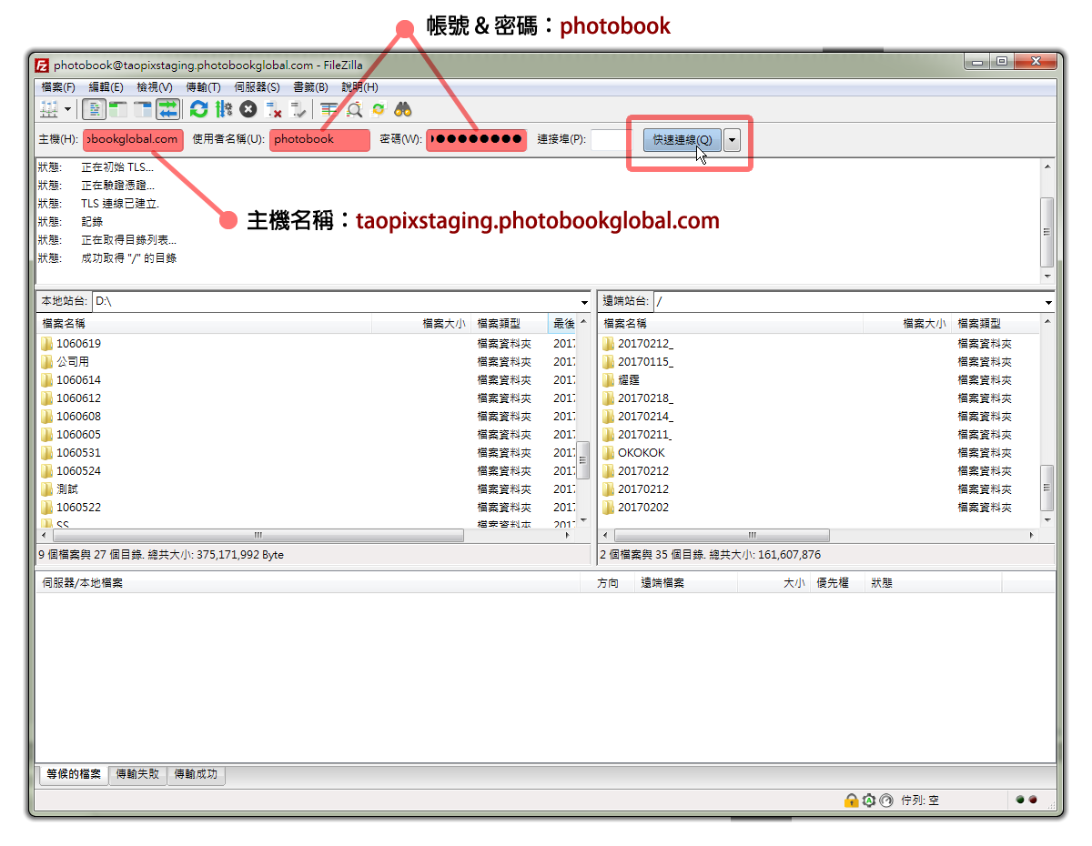Reconnect to the last server icon
This screenshot has width=1092, height=846.
(x=298, y=110)
